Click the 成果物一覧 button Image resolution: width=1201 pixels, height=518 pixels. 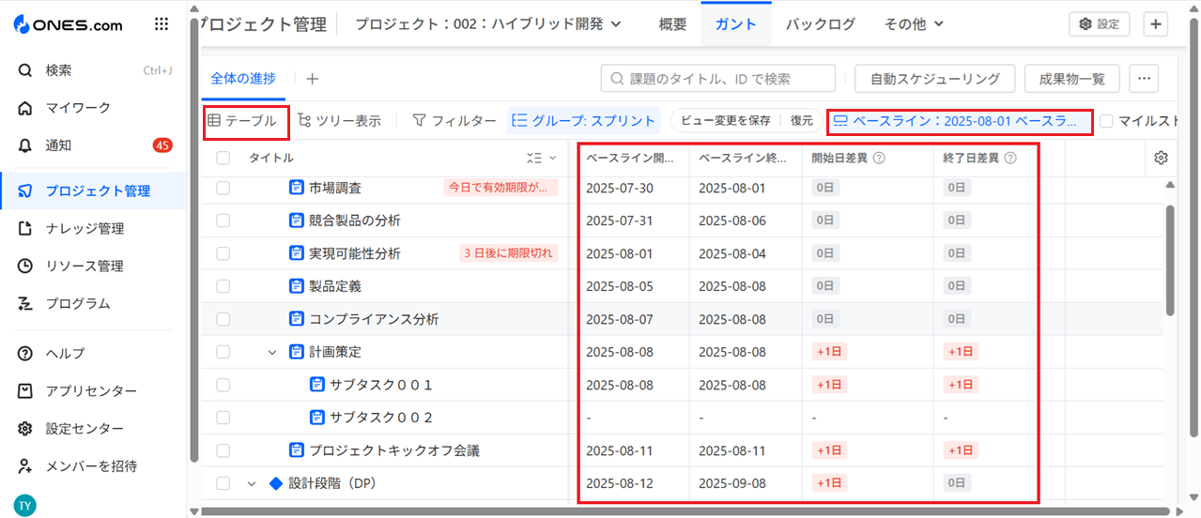pos(1071,79)
